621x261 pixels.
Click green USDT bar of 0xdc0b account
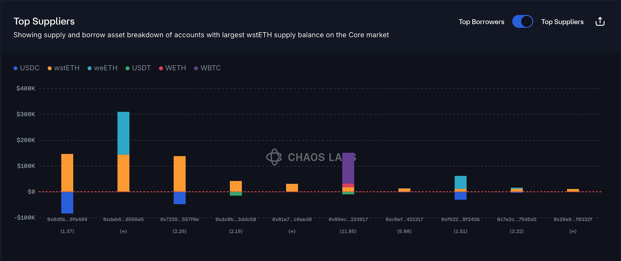pos(236,194)
